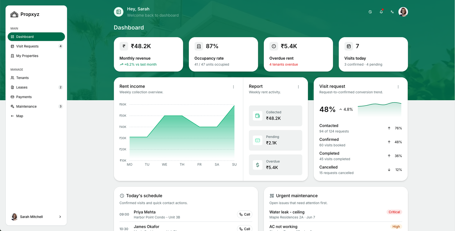Screen dimensions: 455x231
Task: Toggle dark mode with the moon icon
Action: 370,12
